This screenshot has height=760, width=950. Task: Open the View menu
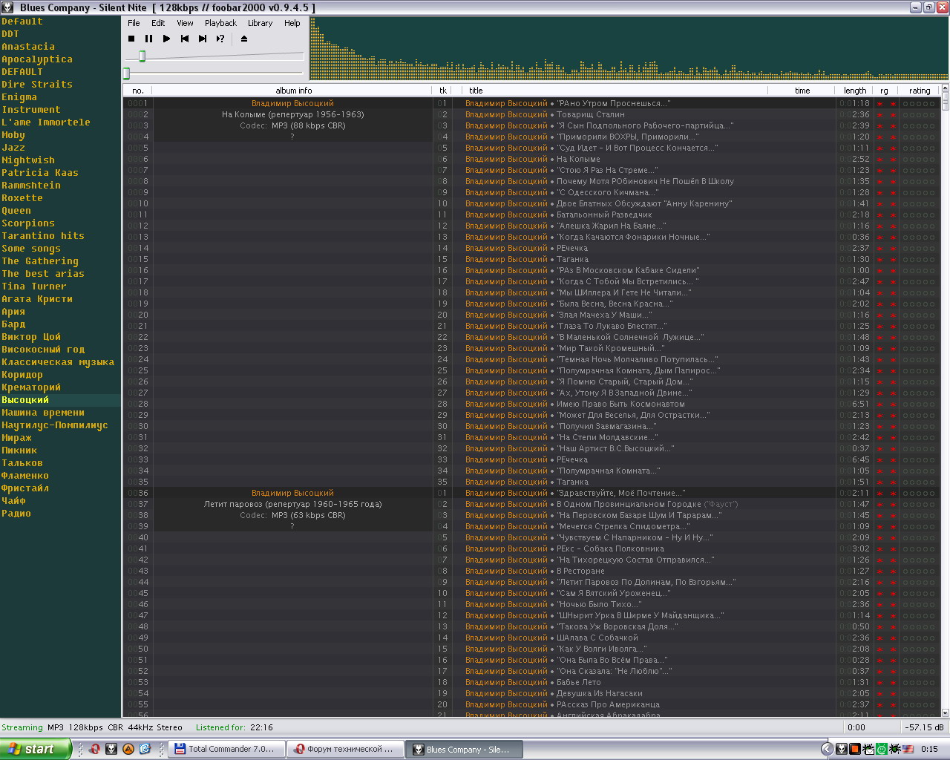[185, 23]
